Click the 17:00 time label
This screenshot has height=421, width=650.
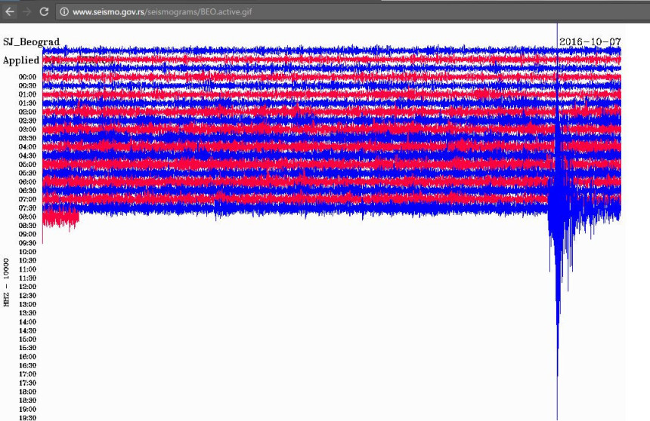click(27, 374)
